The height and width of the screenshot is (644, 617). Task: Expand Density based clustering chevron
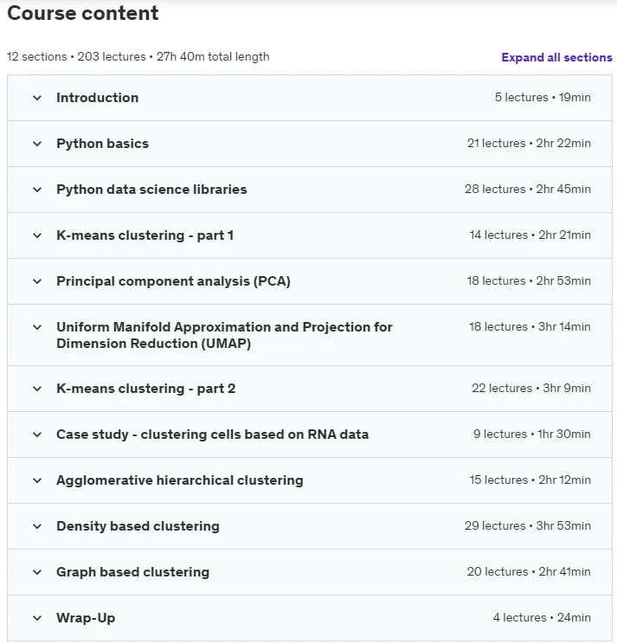(37, 526)
